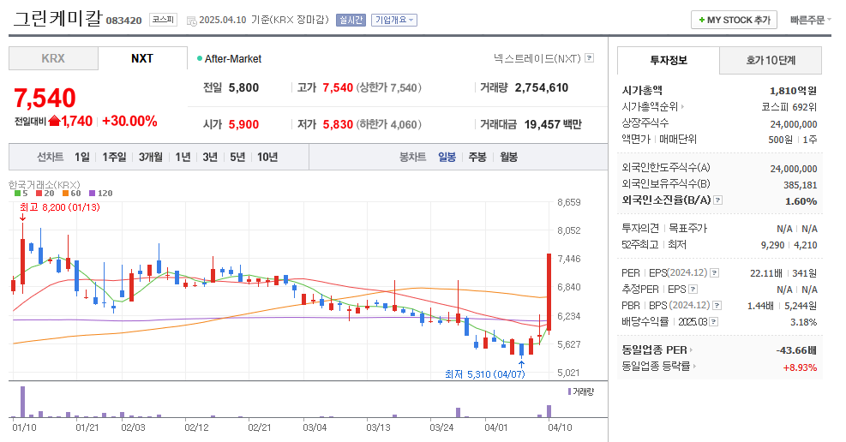Click red 20-day moving average swatch
The height and width of the screenshot is (442, 846).
(39, 193)
